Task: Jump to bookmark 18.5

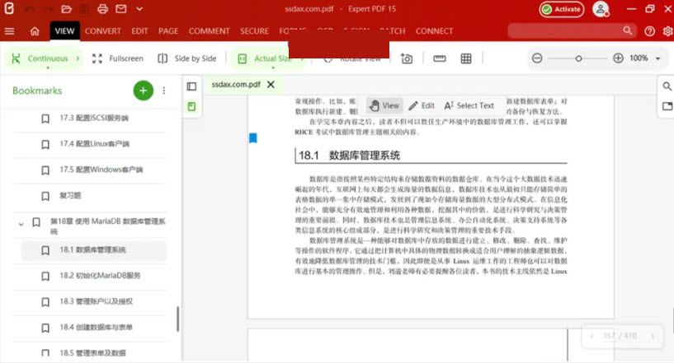Action: coord(94,353)
